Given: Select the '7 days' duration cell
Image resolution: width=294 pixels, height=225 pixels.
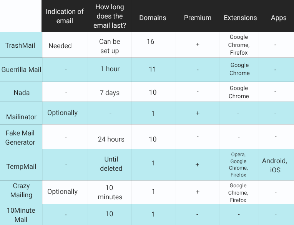Looking at the screenshot, I should (110, 93).
